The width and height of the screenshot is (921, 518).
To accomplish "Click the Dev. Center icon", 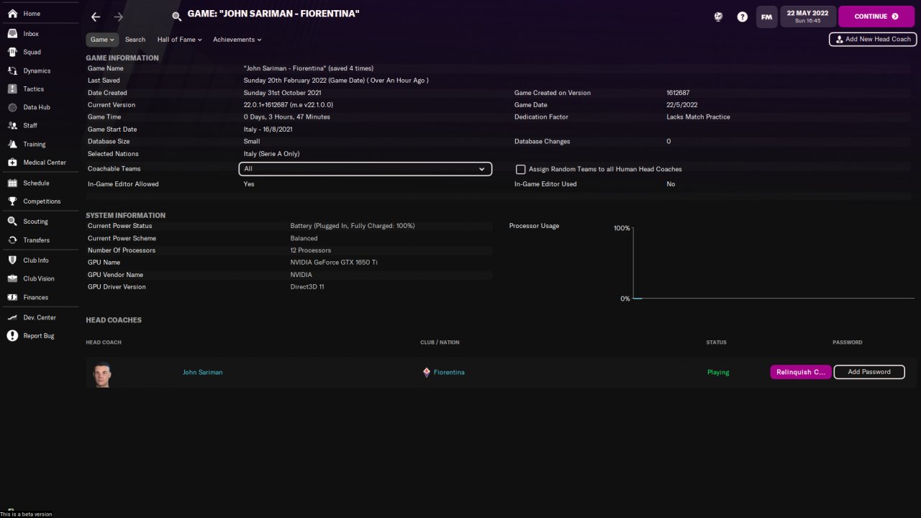I will coord(12,317).
